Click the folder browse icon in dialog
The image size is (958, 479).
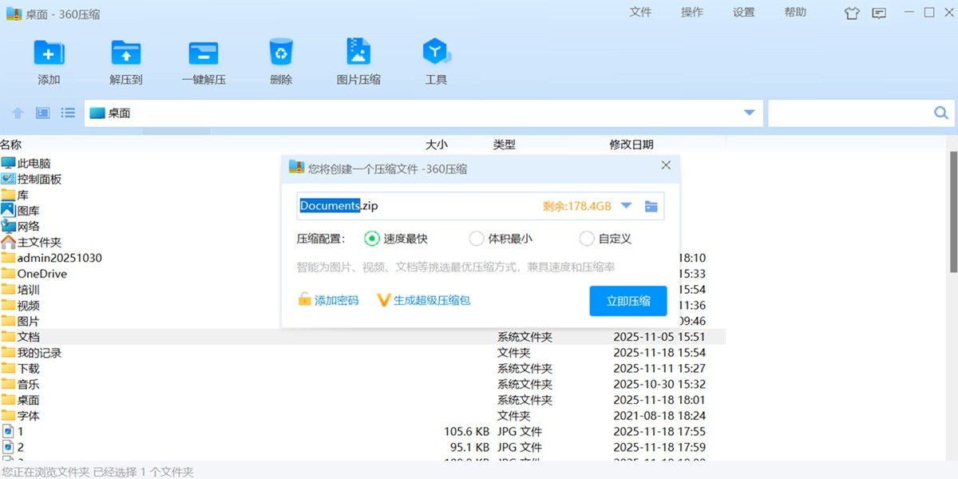click(x=651, y=205)
